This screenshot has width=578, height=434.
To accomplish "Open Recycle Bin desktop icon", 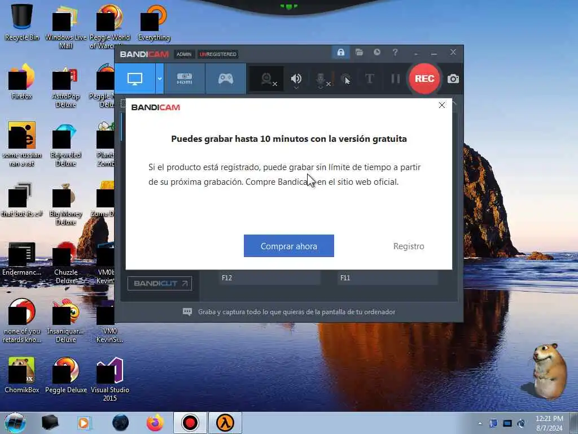I will 22,22.
